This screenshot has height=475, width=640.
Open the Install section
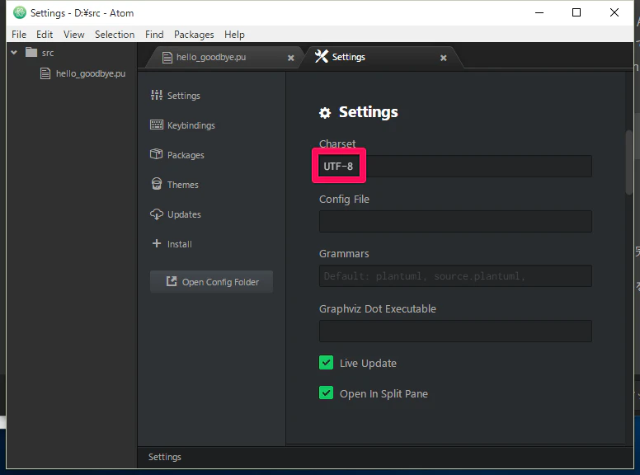pyautogui.click(x=172, y=244)
